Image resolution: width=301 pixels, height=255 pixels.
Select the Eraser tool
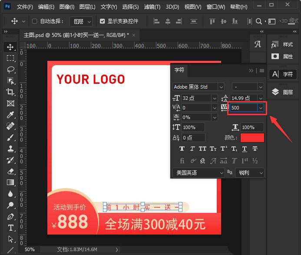click(x=10, y=171)
